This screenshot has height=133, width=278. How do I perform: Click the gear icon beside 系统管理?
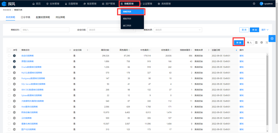(159, 4)
